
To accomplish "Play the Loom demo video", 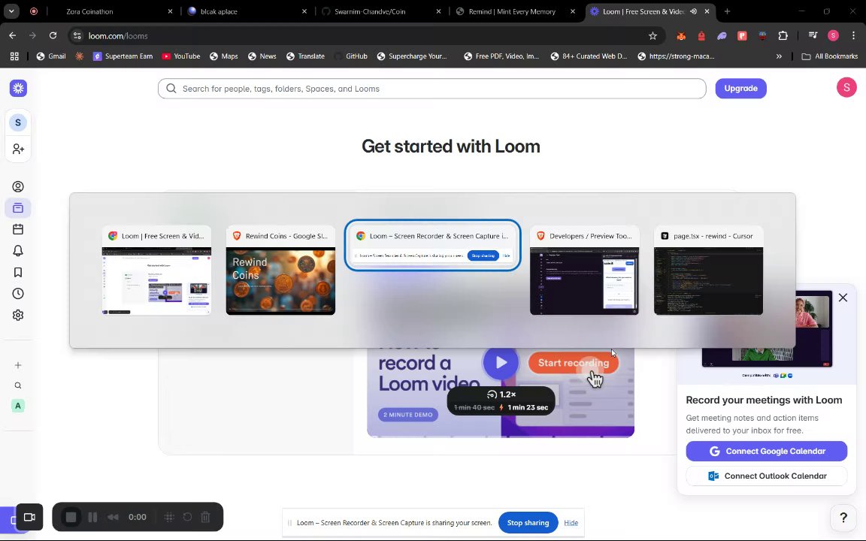I will click(501, 363).
